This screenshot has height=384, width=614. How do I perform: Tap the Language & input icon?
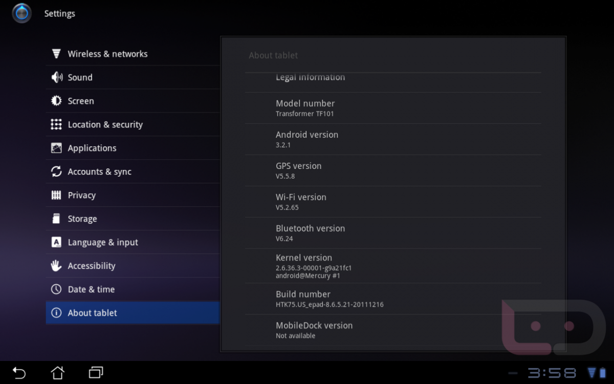point(56,242)
